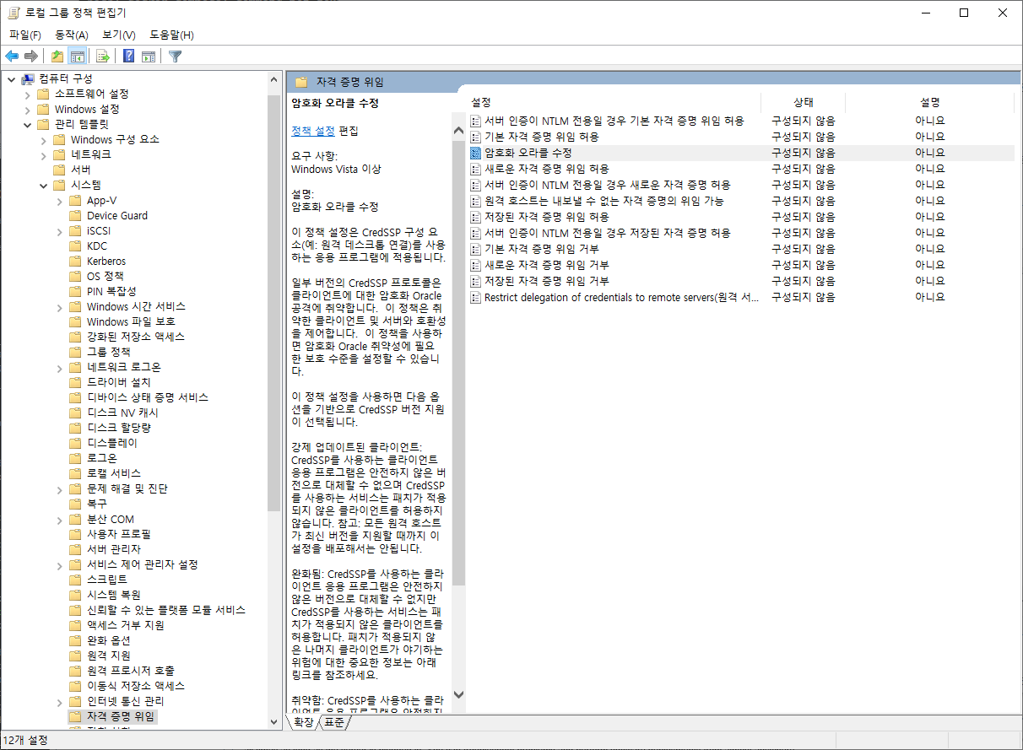Collapse the 시스템 tree node
1023x750 pixels.
point(44,185)
